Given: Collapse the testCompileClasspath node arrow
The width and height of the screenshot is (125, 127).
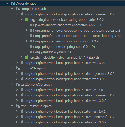Looking at the screenshot, I should click(12, 84).
